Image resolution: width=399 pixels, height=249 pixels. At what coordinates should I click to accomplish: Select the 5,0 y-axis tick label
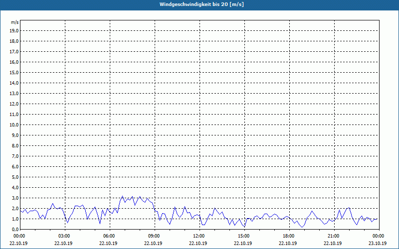[x=15, y=177]
